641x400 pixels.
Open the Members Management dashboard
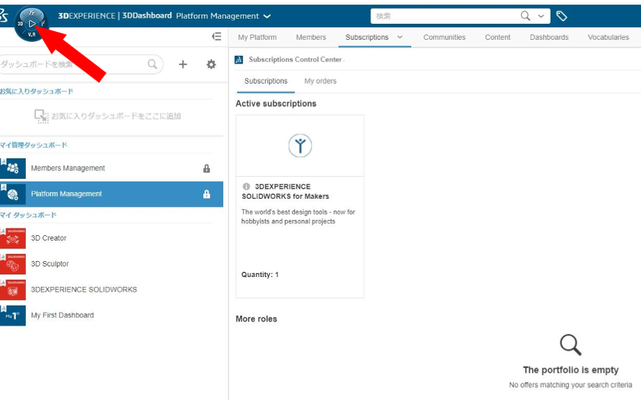coord(68,168)
